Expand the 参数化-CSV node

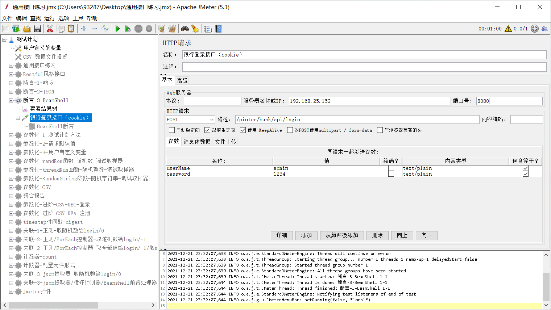pos(11,187)
